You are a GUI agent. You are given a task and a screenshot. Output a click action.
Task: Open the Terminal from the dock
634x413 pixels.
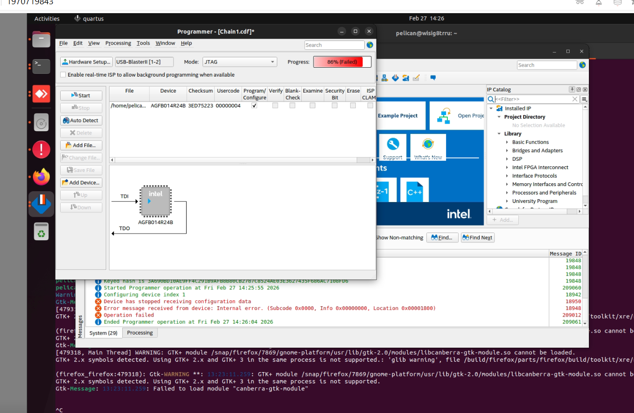click(x=41, y=65)
